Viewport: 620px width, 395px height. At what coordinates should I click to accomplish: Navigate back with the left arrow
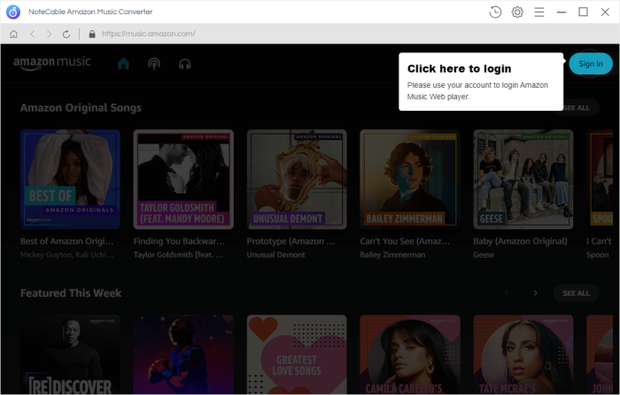(33, 34)
